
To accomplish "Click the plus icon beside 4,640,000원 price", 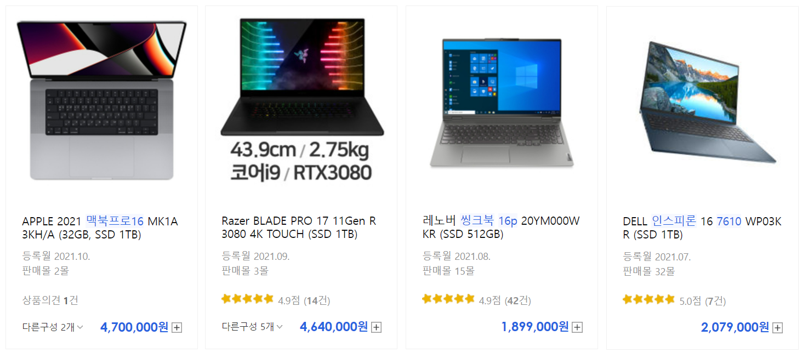I will (x=376, y=328).
